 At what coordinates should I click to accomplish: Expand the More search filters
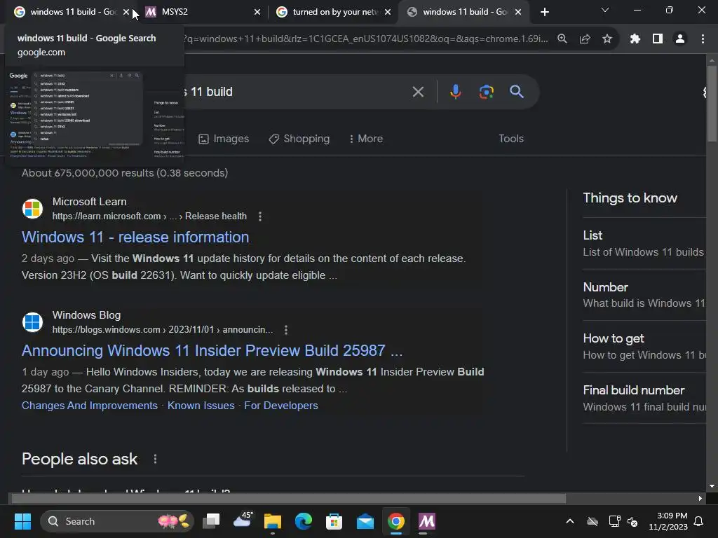(366, 139)
